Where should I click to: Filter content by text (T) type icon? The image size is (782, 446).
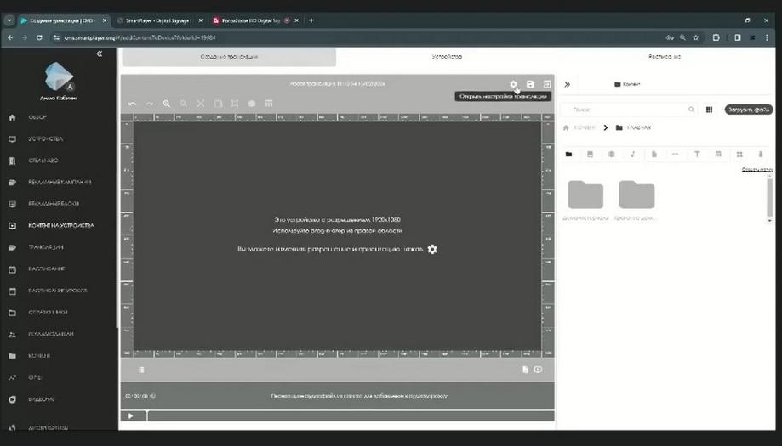tap(697, 155)
